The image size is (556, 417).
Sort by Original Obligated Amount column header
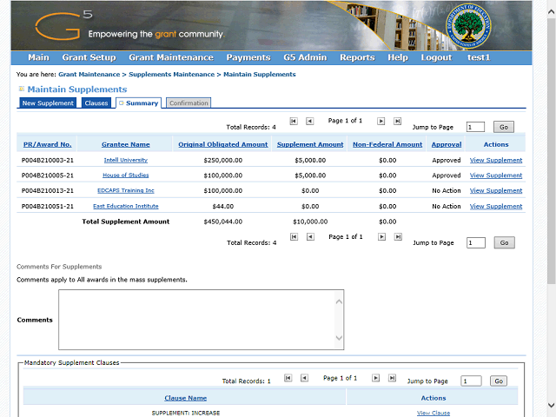[223, 144]
